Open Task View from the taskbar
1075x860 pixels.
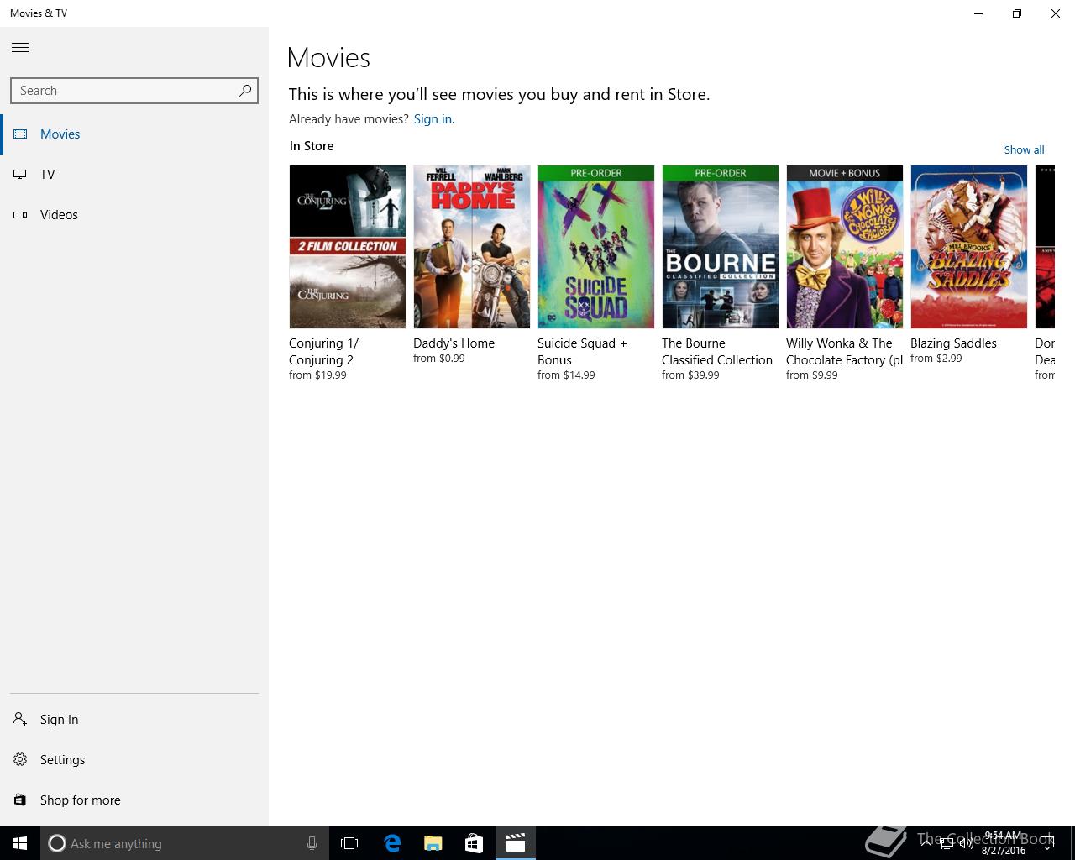pos(349,843)
